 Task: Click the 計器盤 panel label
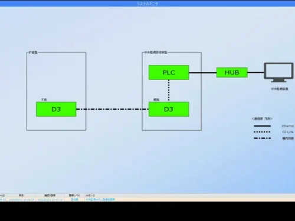click(33, 52)
